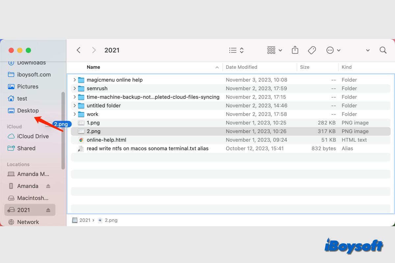This screenshot has height=263, width=395.
Task: Sort files by Date Modified column
Action: [x=241, y=67]
